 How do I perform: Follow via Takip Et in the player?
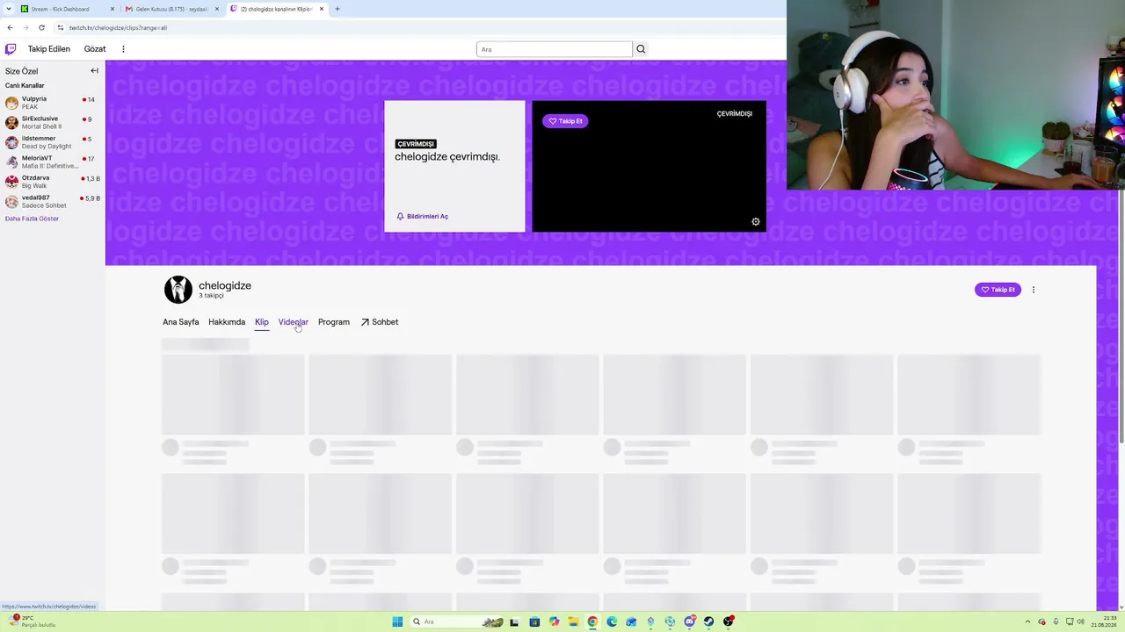(565, 121)
